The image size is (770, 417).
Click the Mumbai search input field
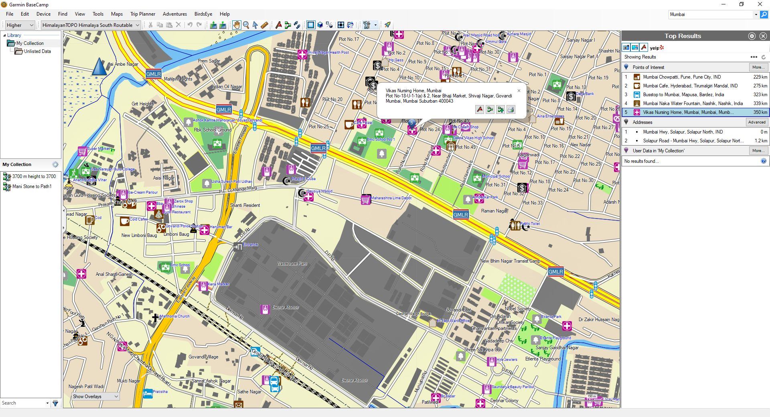711,14
